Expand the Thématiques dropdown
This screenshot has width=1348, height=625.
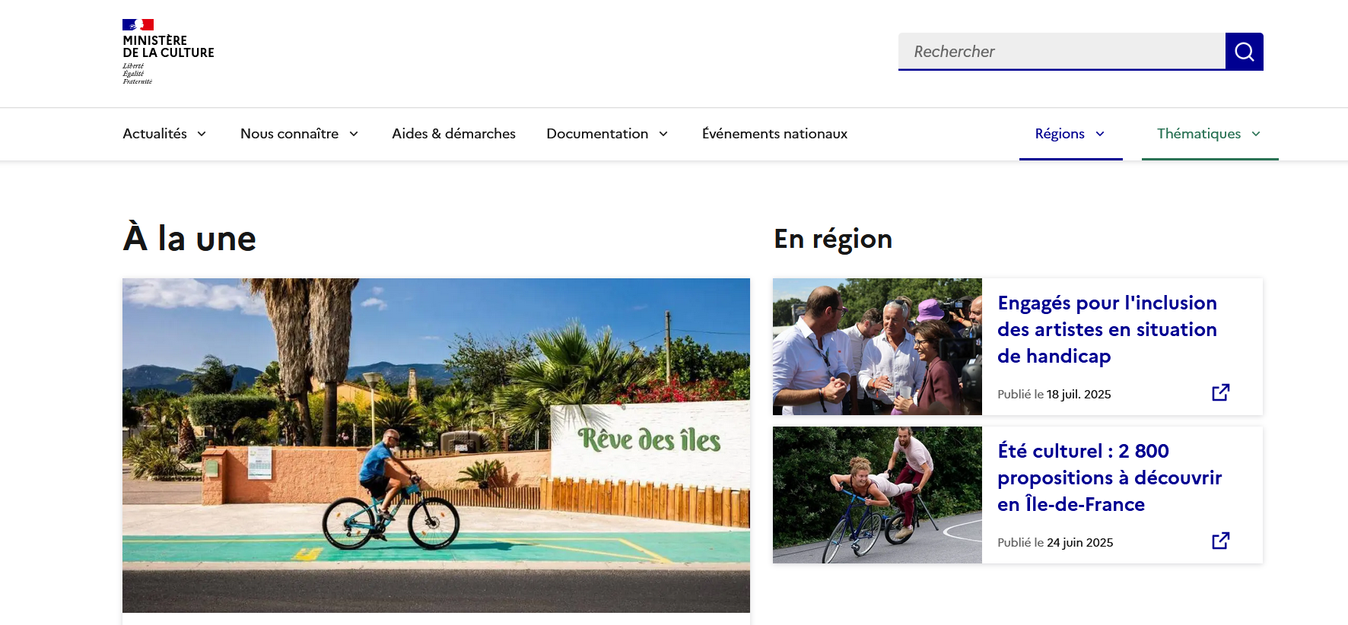coord(1210,134)
